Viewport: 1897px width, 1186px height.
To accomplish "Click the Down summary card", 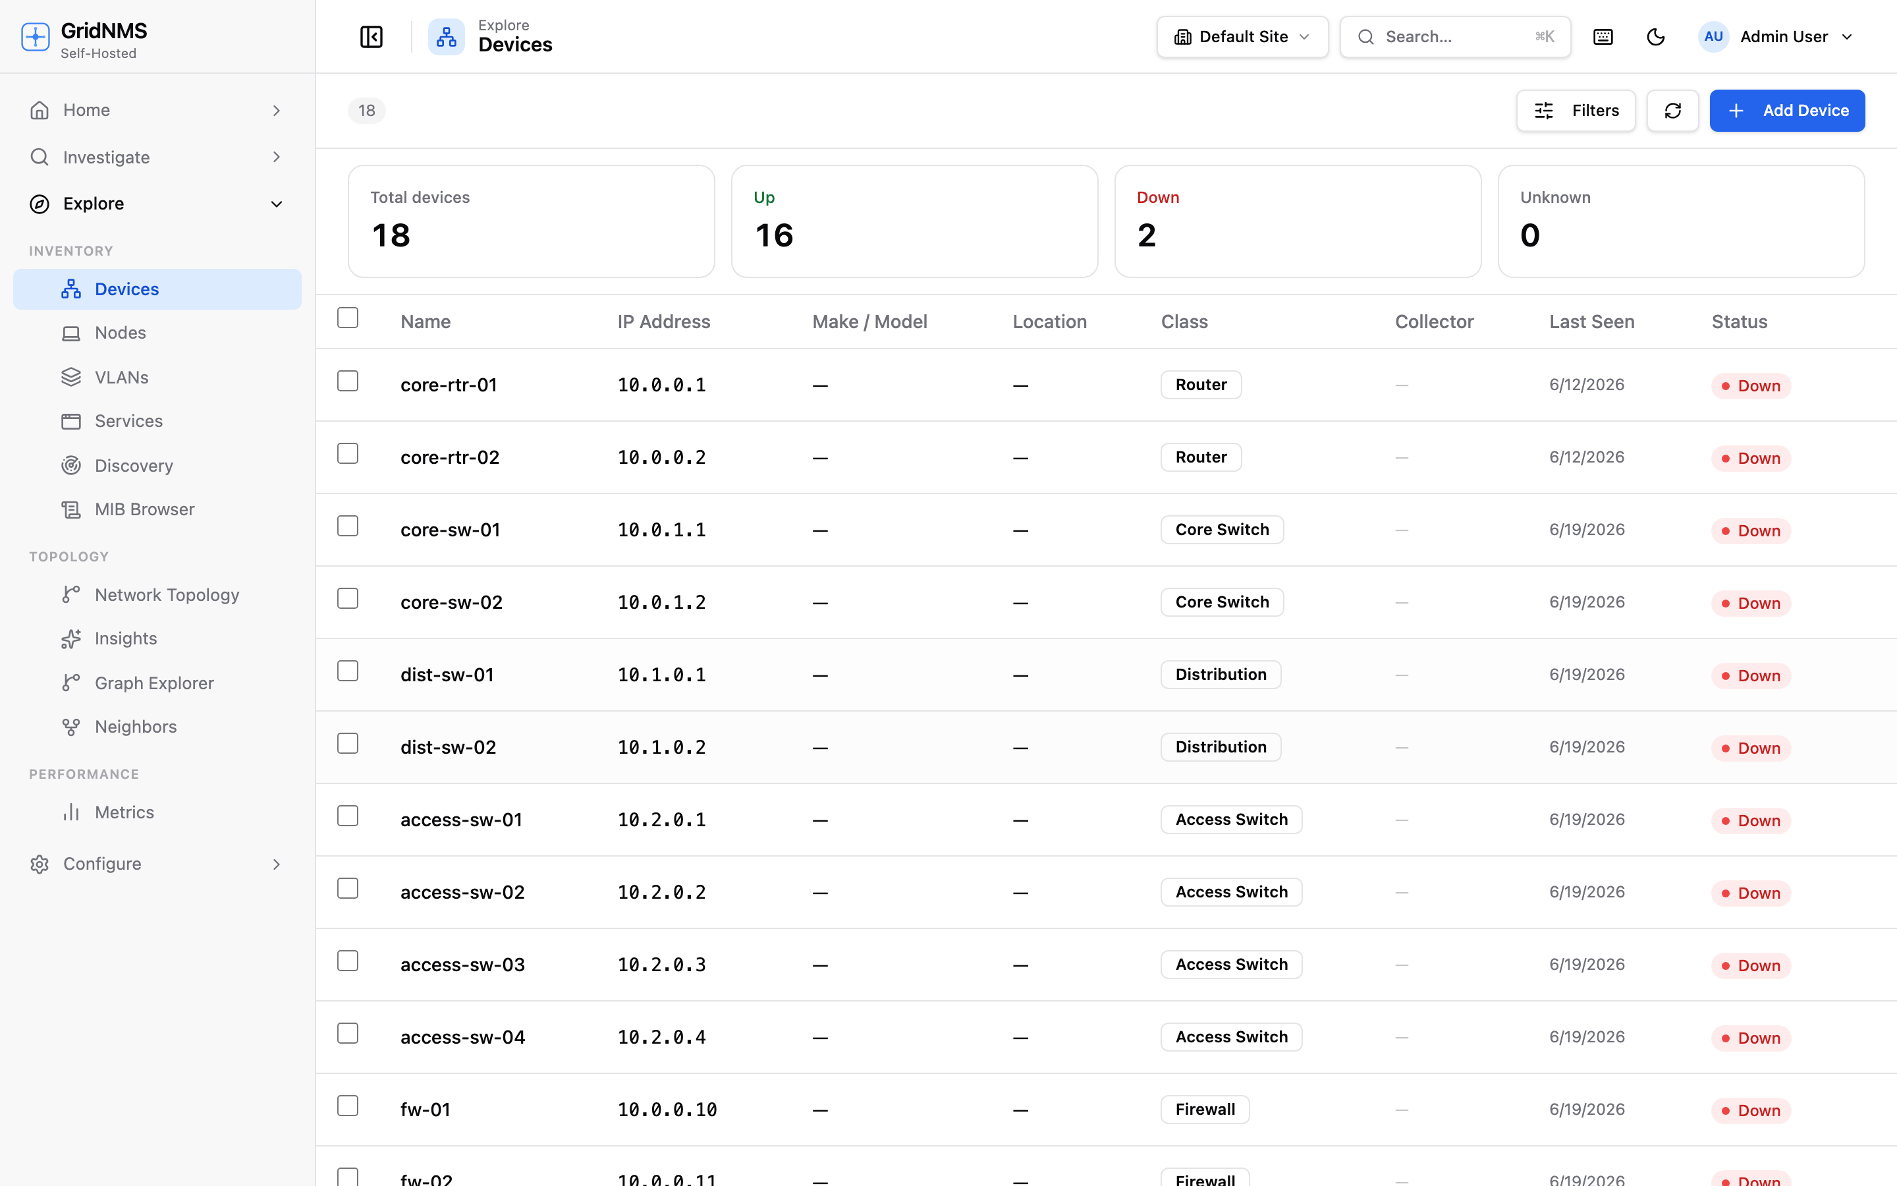I will (x=1298, y=221).
